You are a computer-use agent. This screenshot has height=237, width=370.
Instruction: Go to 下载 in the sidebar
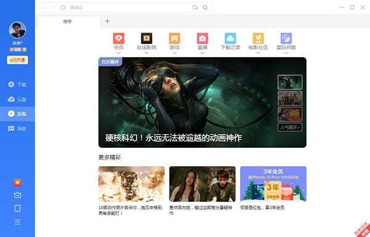pos(17,84)
